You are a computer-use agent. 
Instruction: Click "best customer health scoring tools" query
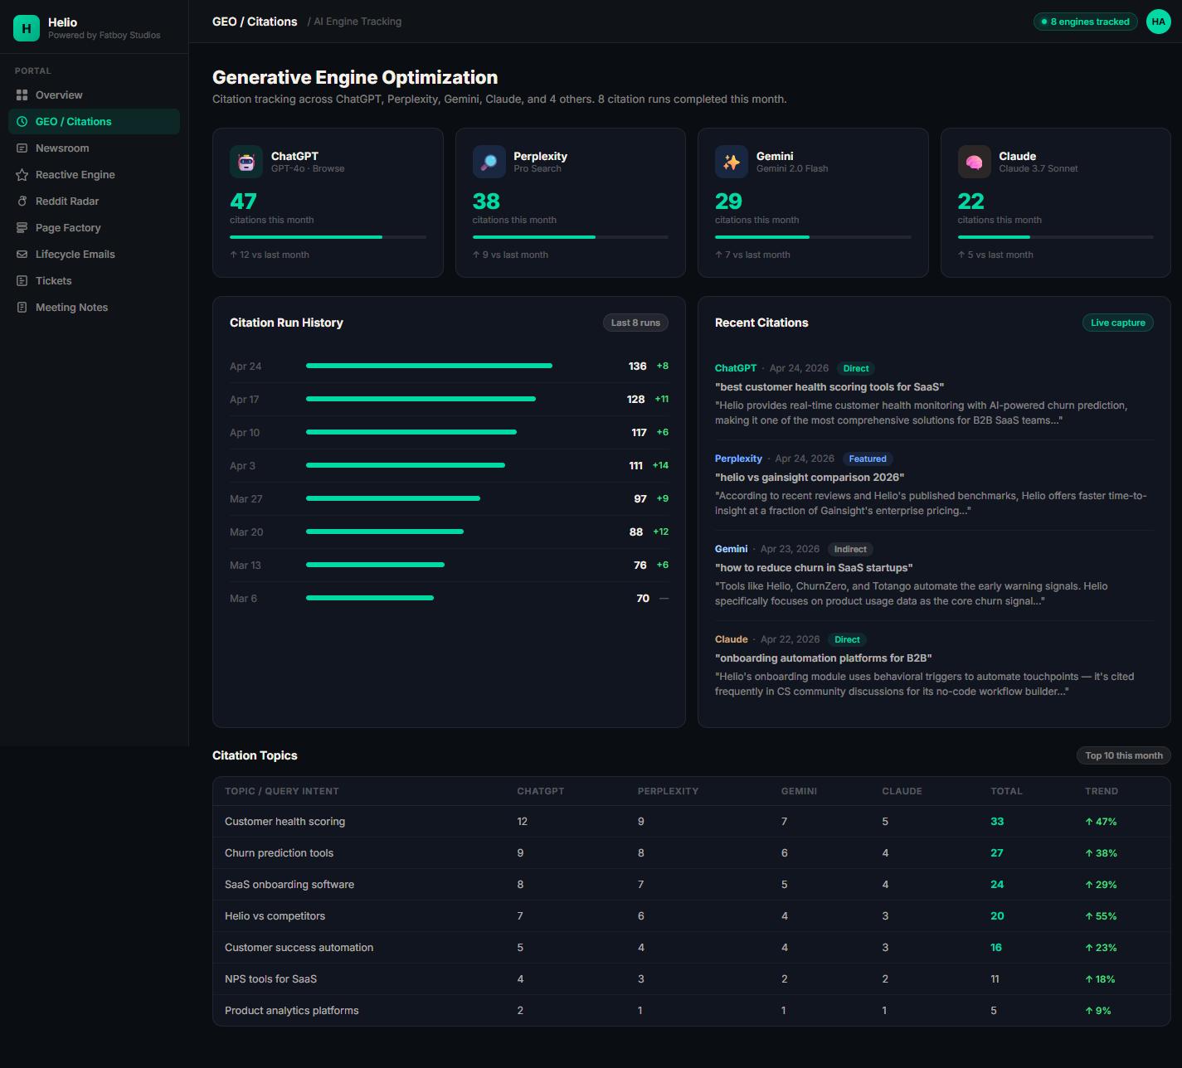pyautogui.click(x=829, y=387)
